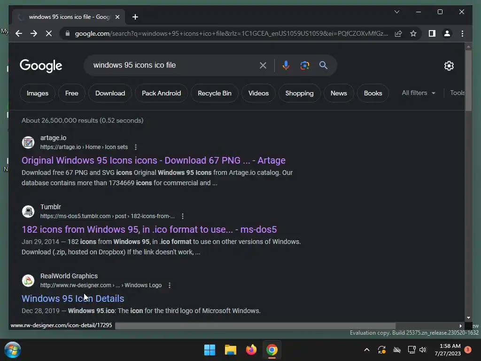Search by image with Google Lens
The height and width of the screenshot is (361, 481).
(x=304, y=65)
